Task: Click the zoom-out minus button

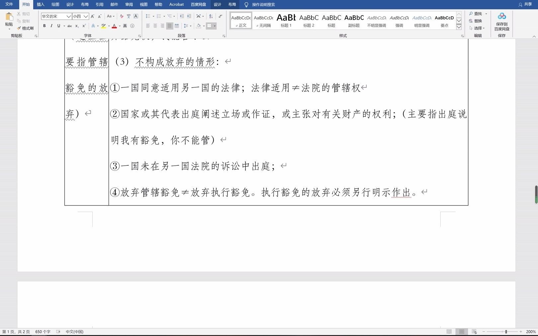Action: 484,332
